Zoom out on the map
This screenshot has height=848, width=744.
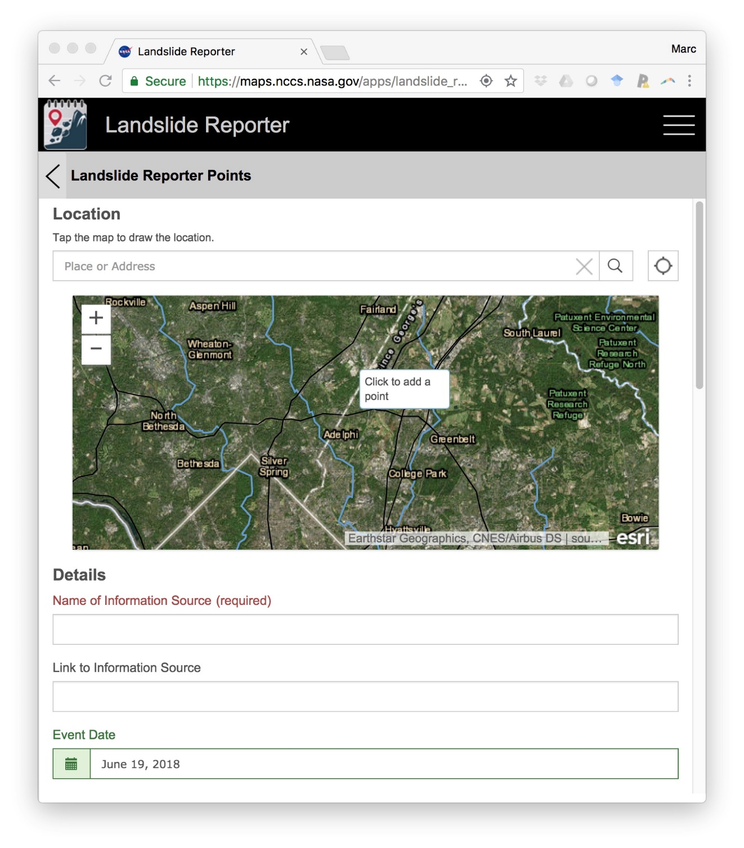pyautogui.click(x=96, y=349)
